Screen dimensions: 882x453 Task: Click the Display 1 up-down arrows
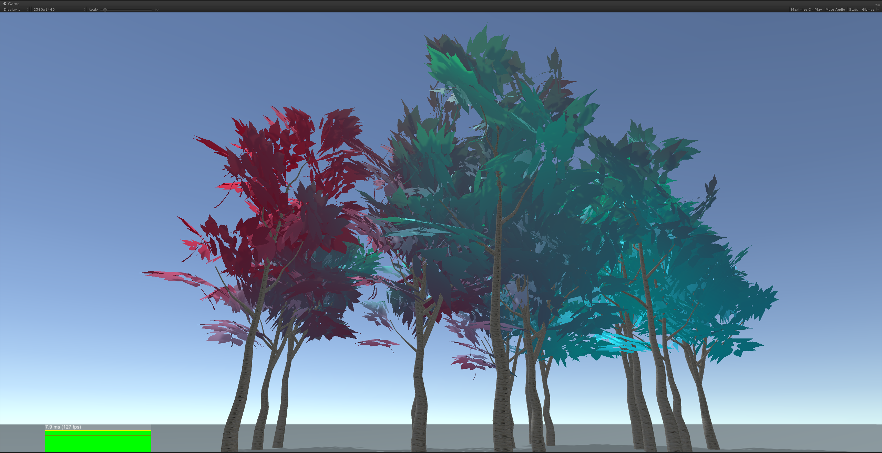(x=27, y=10)
